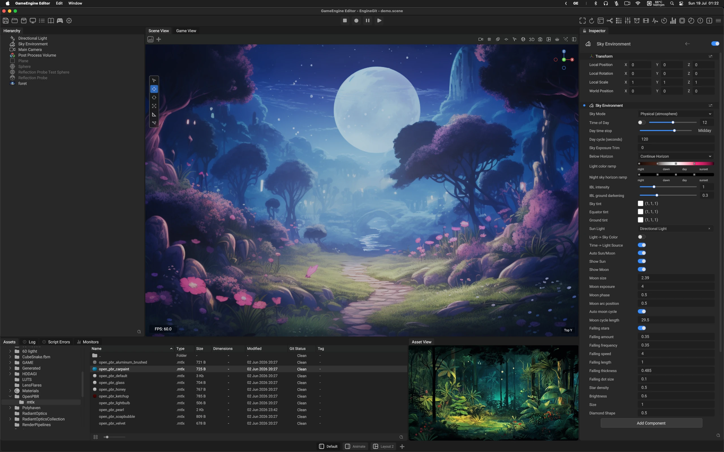Open the Transform component options icon
Viewport: 724px width, 452px height.
pyautogui.click(x=710, y=56)
